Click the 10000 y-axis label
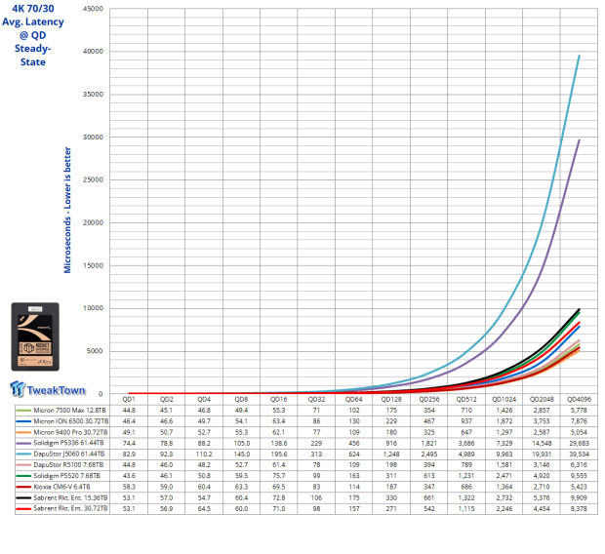Image resolution: width=605 pixels, height=554 pixels. point(93,308)
